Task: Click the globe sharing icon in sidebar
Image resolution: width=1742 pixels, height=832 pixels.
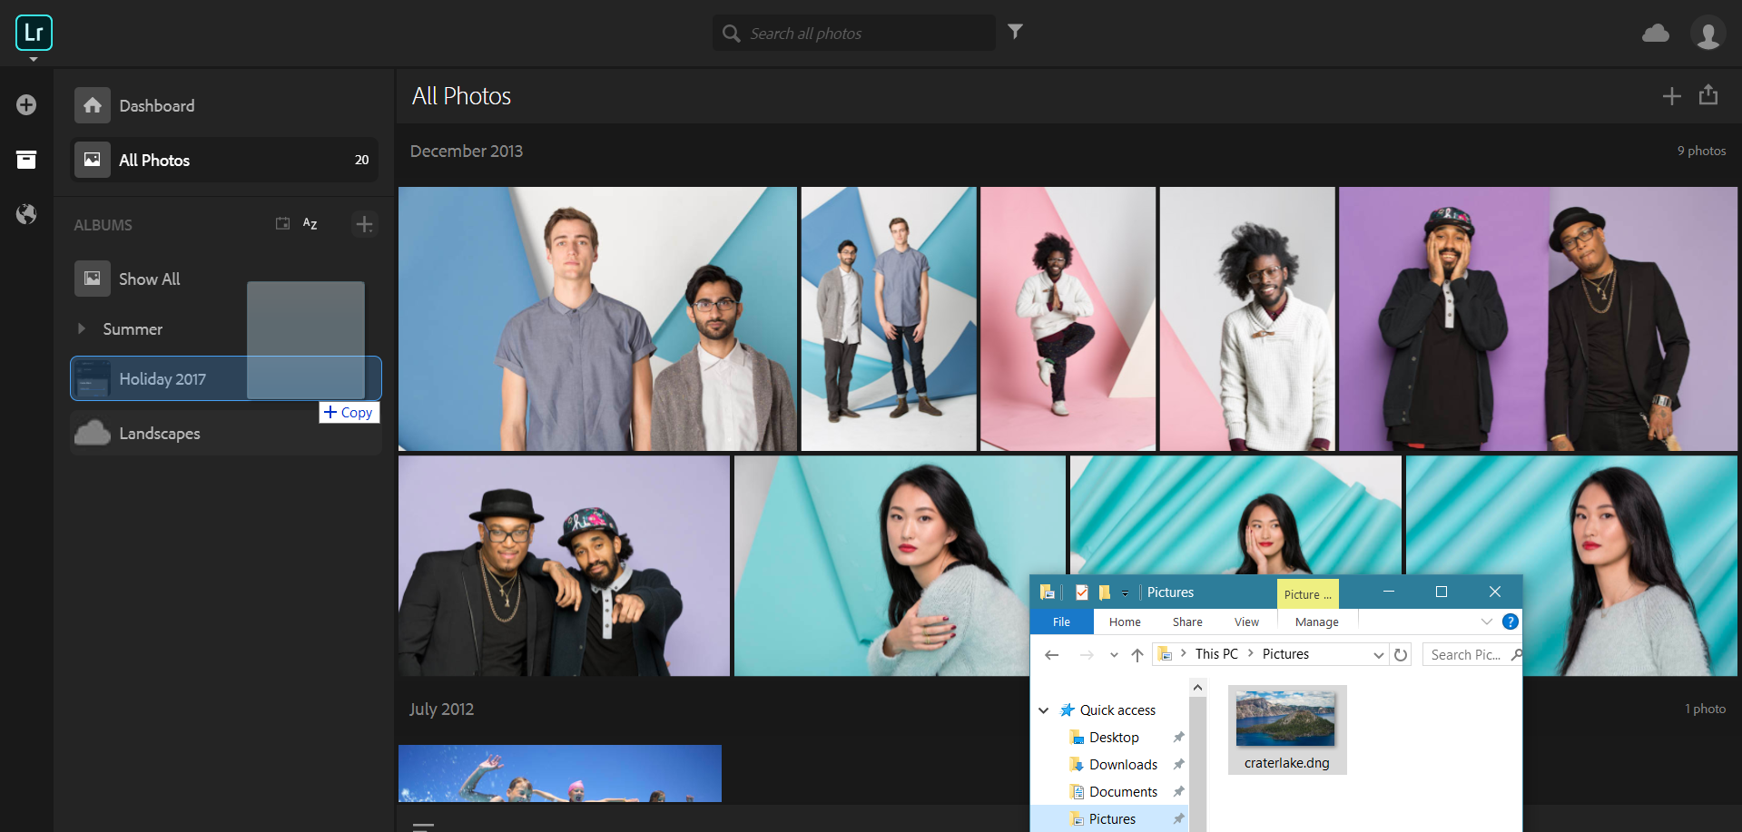Action: (x=26, y=214)
